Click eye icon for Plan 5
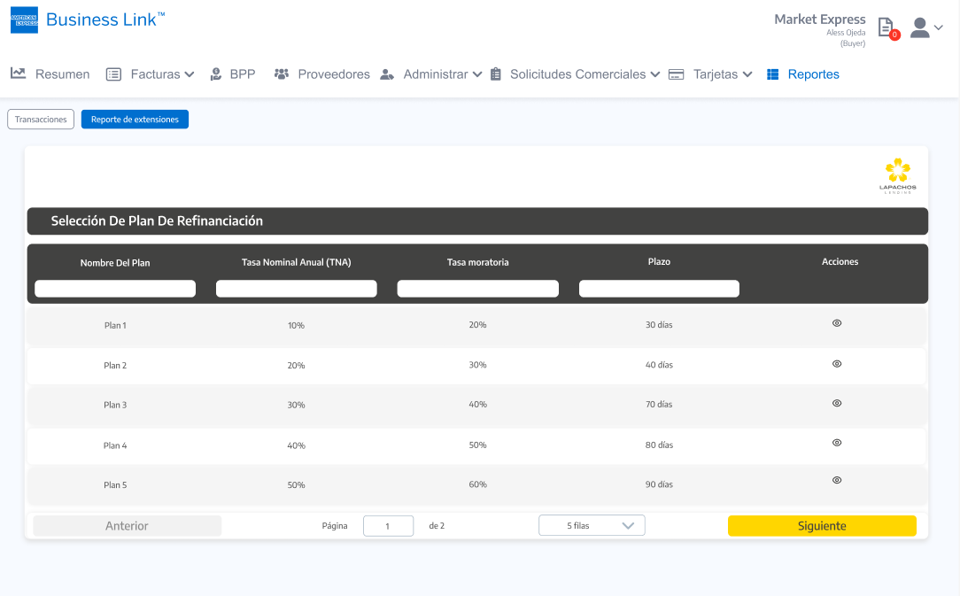960x596 pixels. [x=837, y=480]
